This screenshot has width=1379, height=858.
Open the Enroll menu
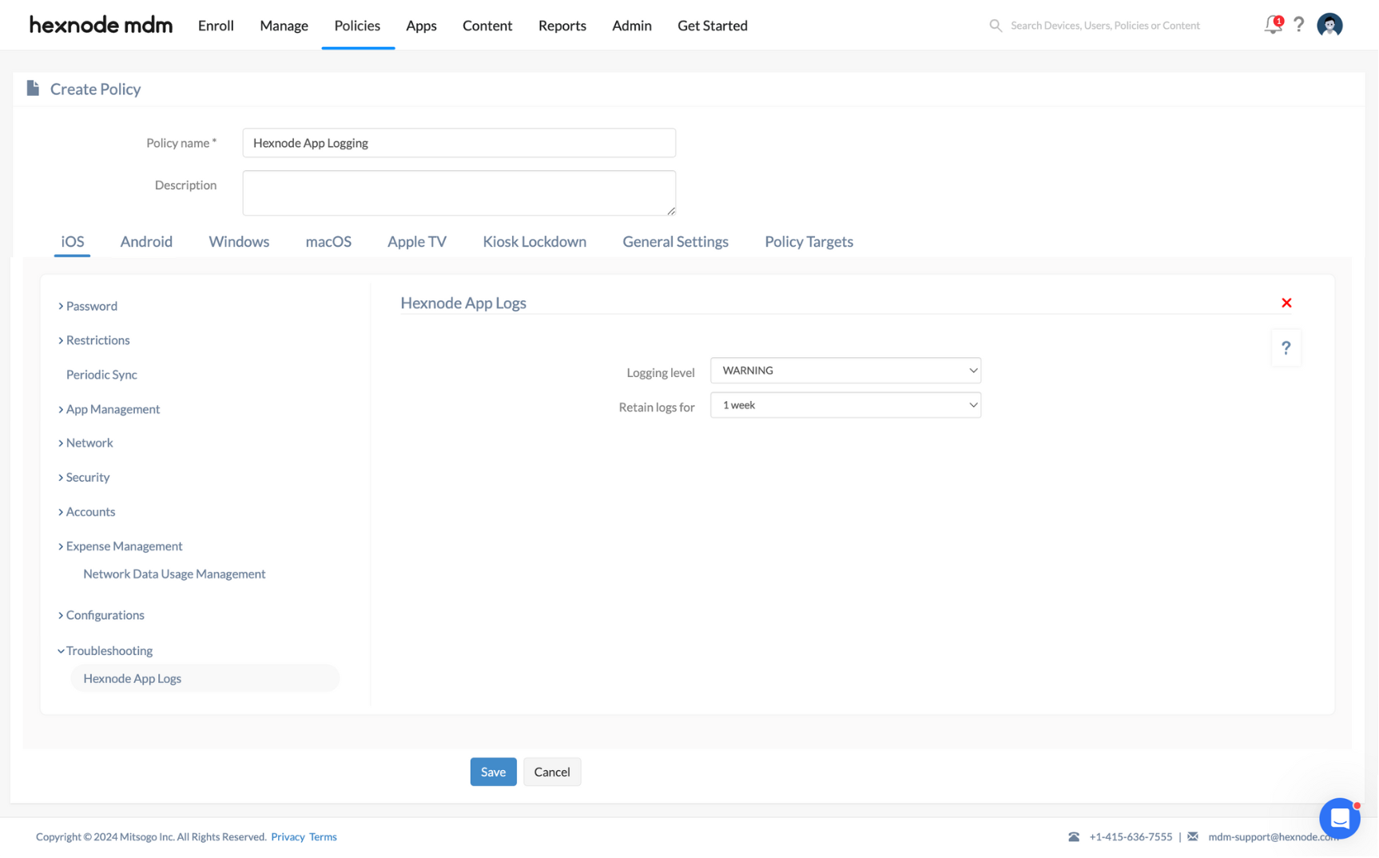(216, 26)
